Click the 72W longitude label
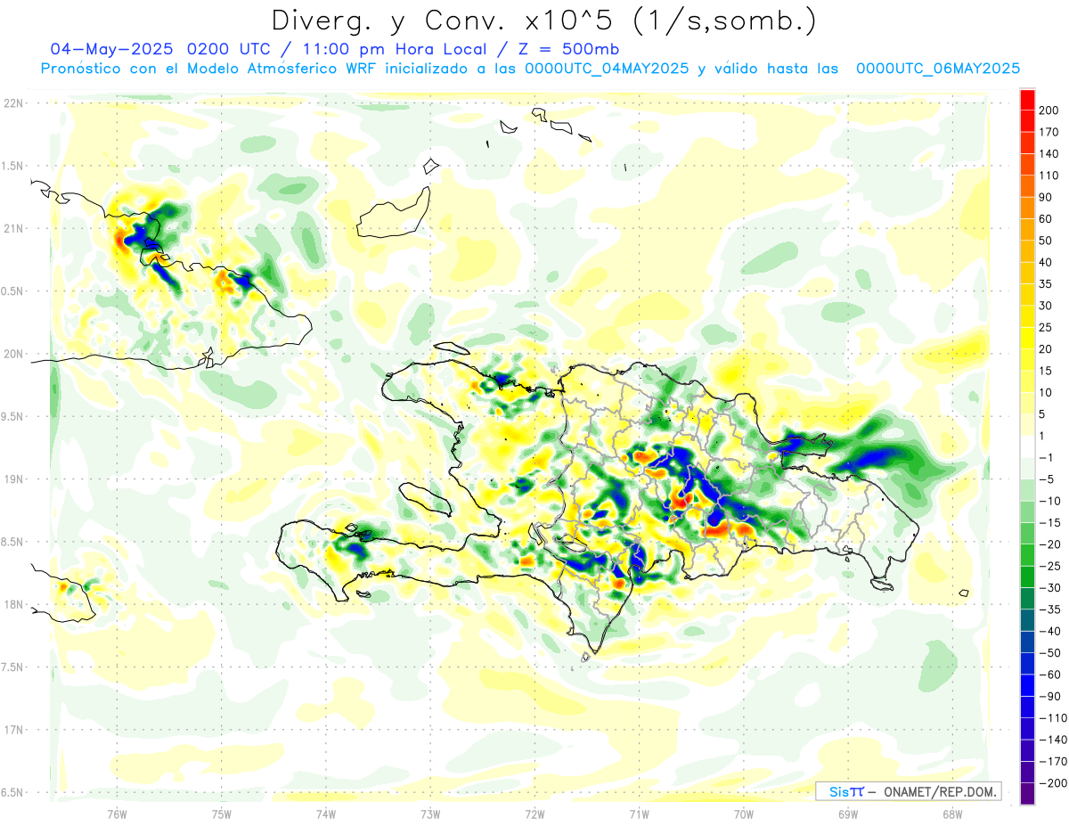1069x826 pixels. (534, 814)
